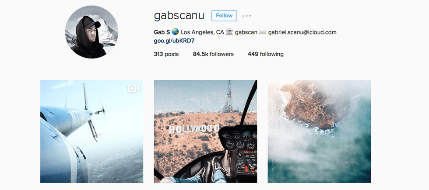This screenshot has height=190, width=429.
Task: Follow the gabscanu account
Action: click(224, 16)
